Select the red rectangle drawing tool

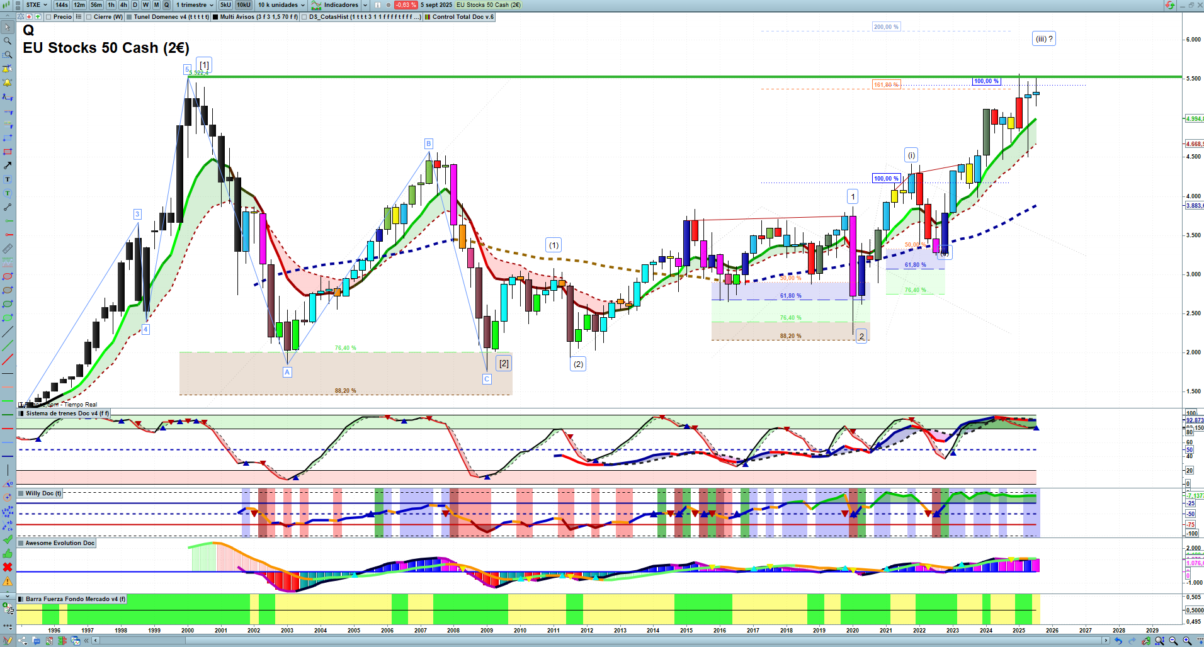coord(8,152)
